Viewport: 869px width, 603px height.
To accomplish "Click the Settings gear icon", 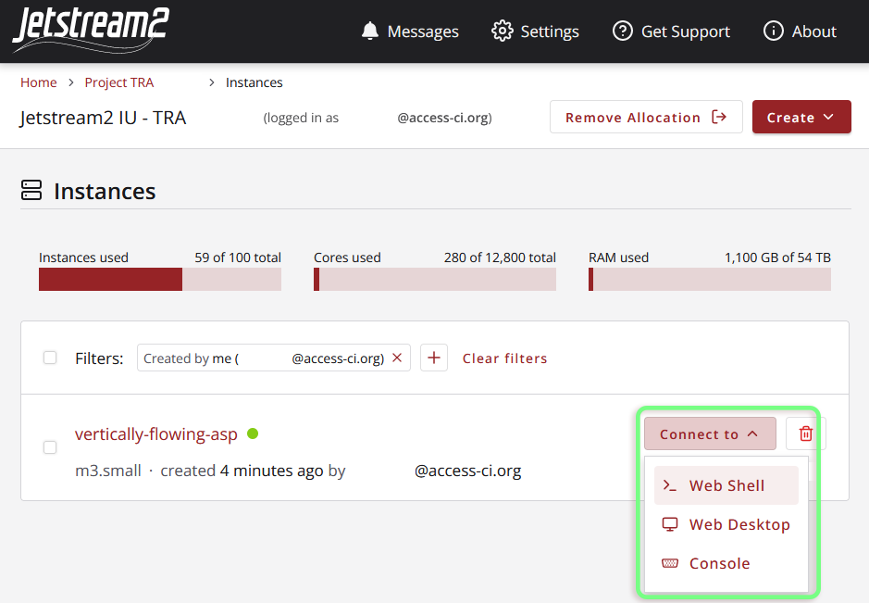I will point(503,31).
